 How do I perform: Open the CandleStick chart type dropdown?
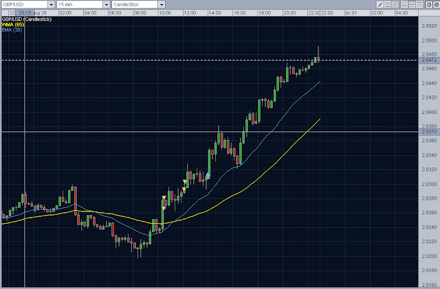[x=162, y=5]
